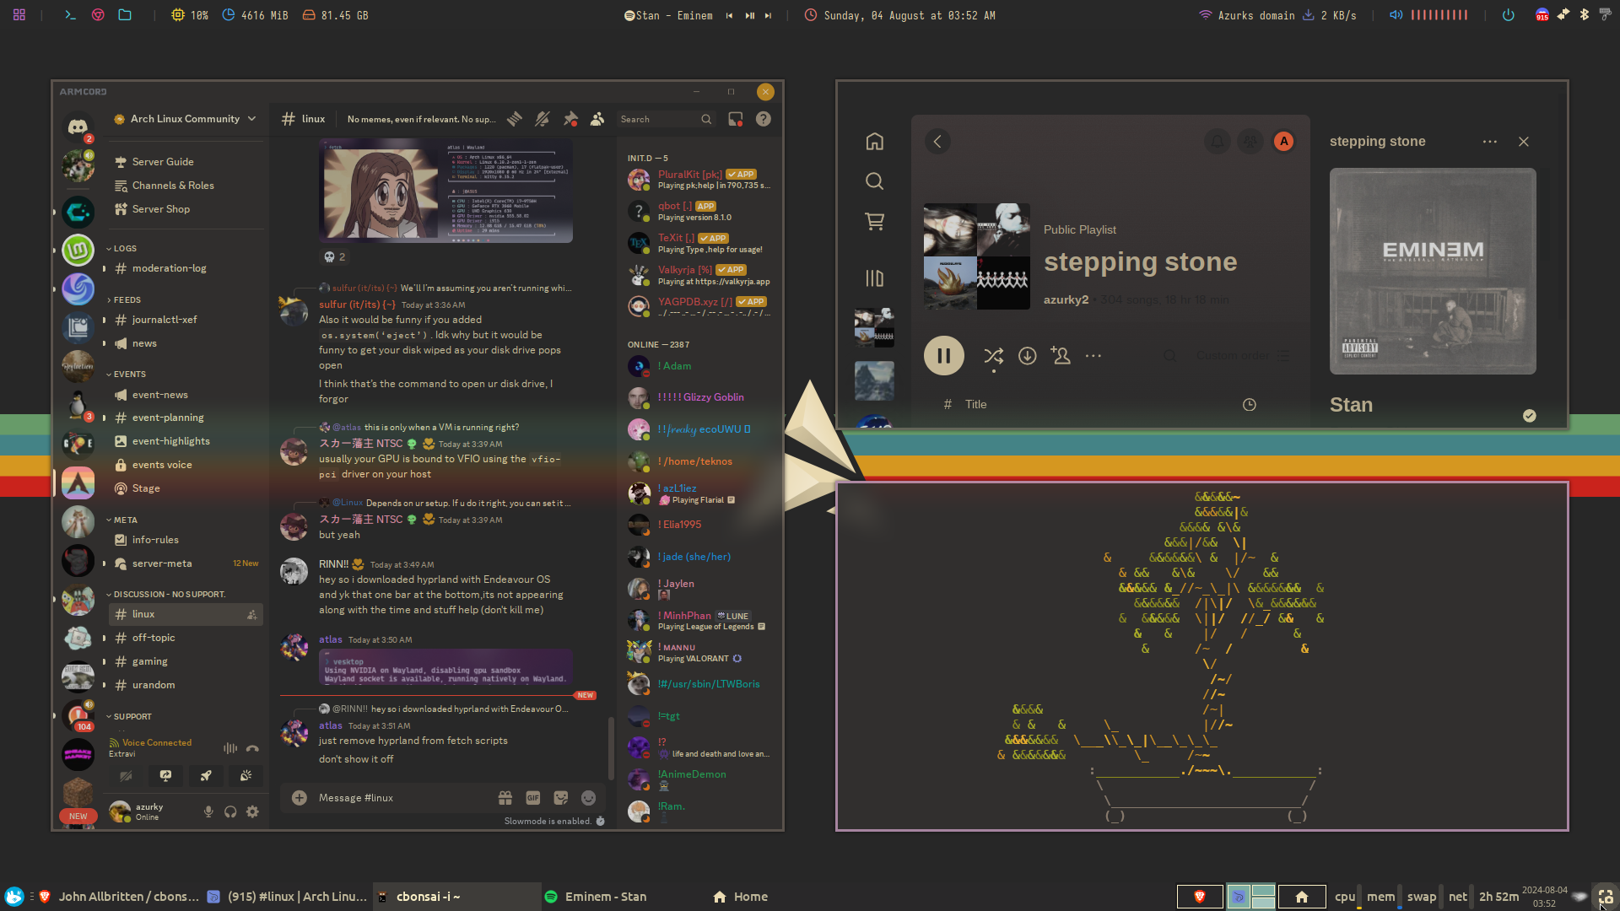Viewport: 1620px width, 911px height.
Task: Open Discord direct messages home icon
Action: [78, 127]
